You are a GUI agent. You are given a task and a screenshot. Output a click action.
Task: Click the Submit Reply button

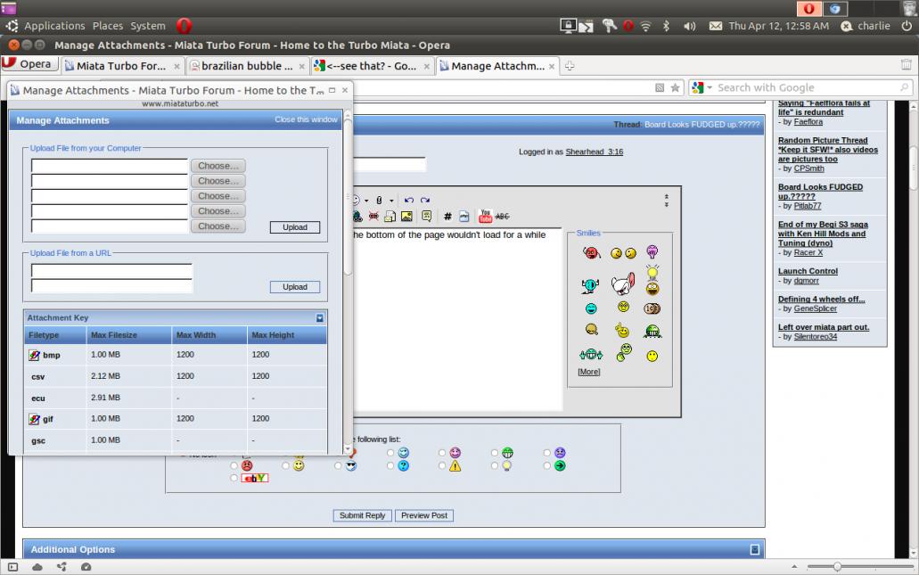pos(362,515)
